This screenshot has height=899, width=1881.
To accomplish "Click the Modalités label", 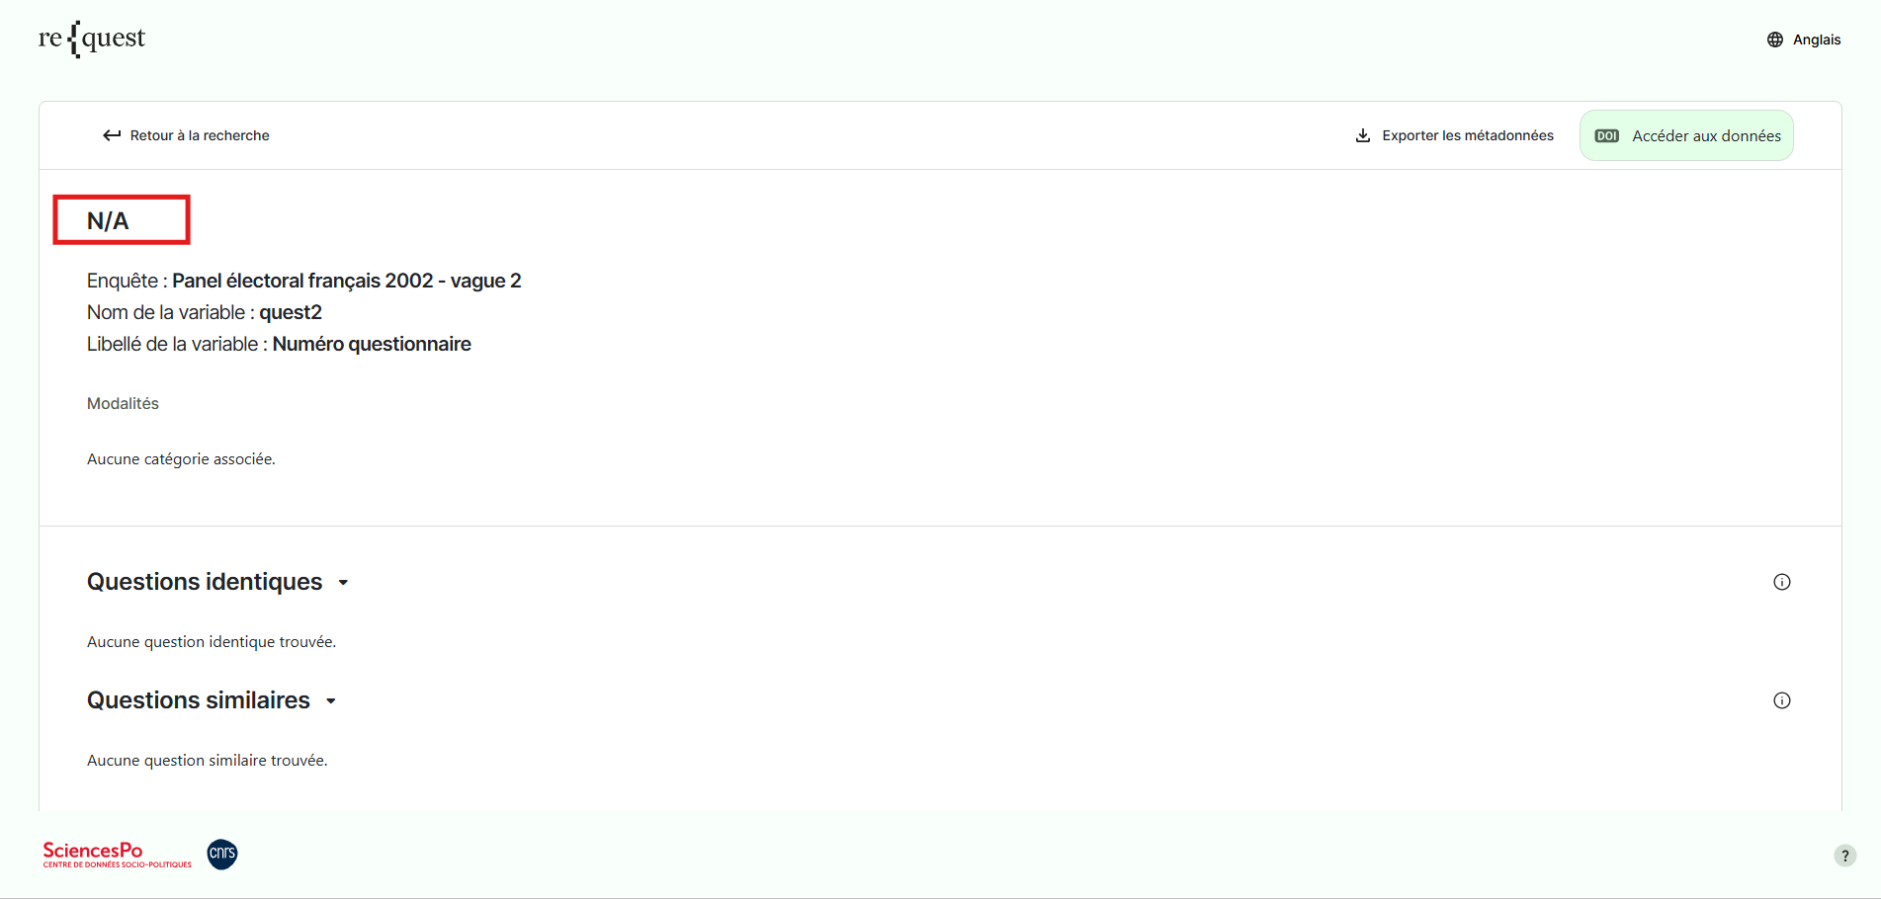I will [123, 403].
